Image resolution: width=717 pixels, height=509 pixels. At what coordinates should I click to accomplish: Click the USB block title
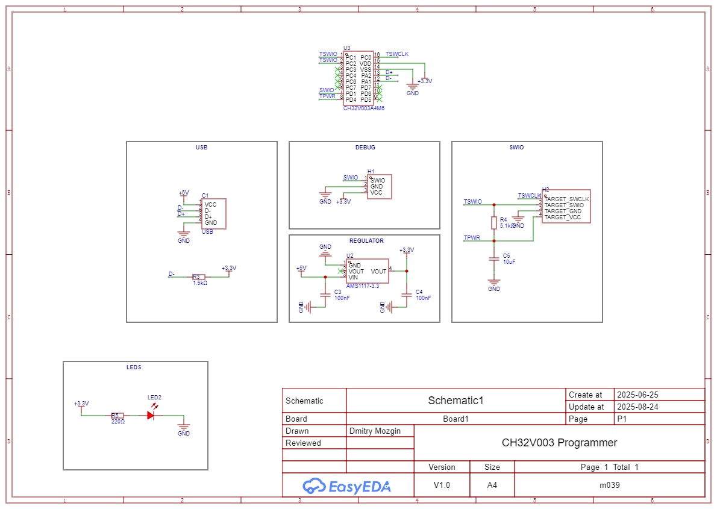click(202, 147)
